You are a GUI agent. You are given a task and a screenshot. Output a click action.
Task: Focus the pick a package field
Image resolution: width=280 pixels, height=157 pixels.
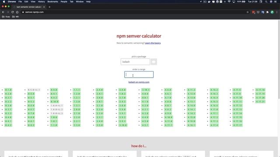click(x=135, y=62)
